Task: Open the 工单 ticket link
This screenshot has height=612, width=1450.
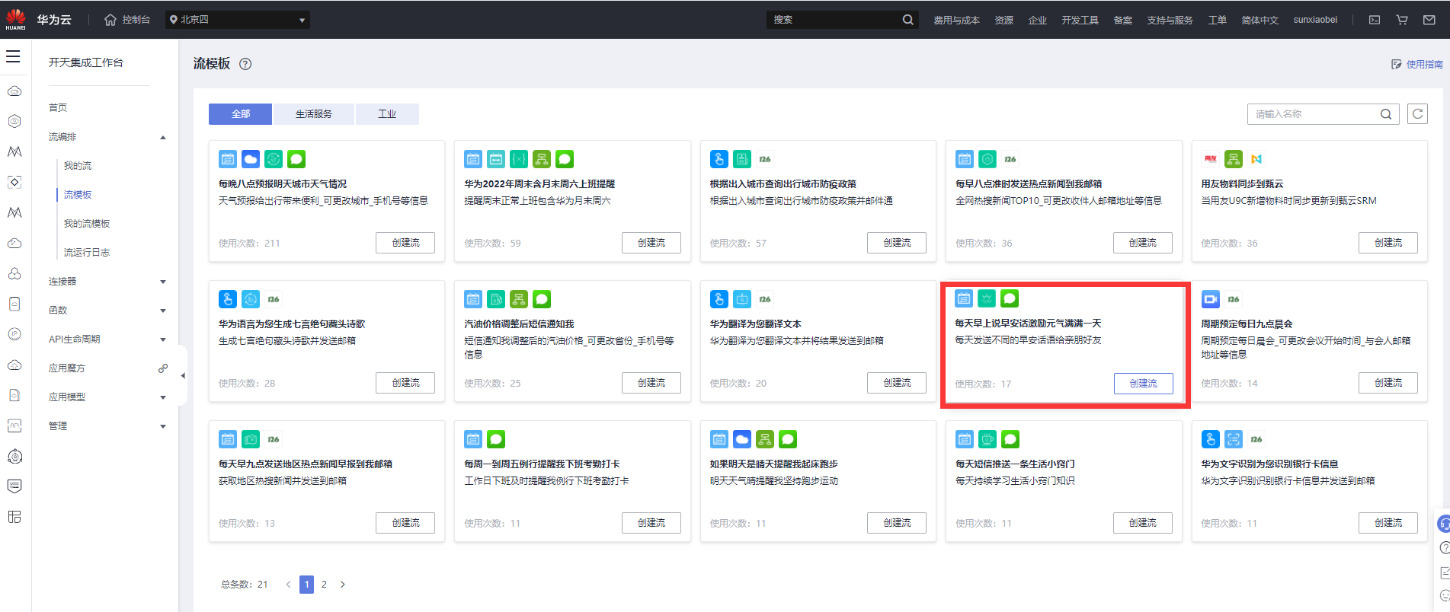Action: tap(1217, 20)
